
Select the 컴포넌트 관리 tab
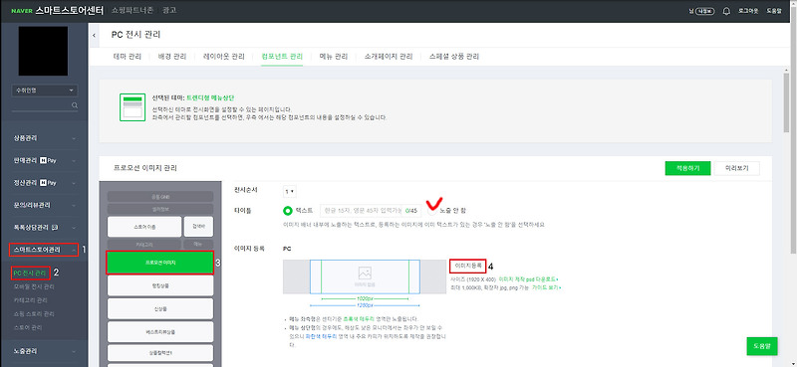coord(282,57)
